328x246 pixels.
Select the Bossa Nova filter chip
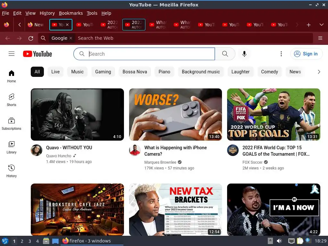tap(135, 72)
